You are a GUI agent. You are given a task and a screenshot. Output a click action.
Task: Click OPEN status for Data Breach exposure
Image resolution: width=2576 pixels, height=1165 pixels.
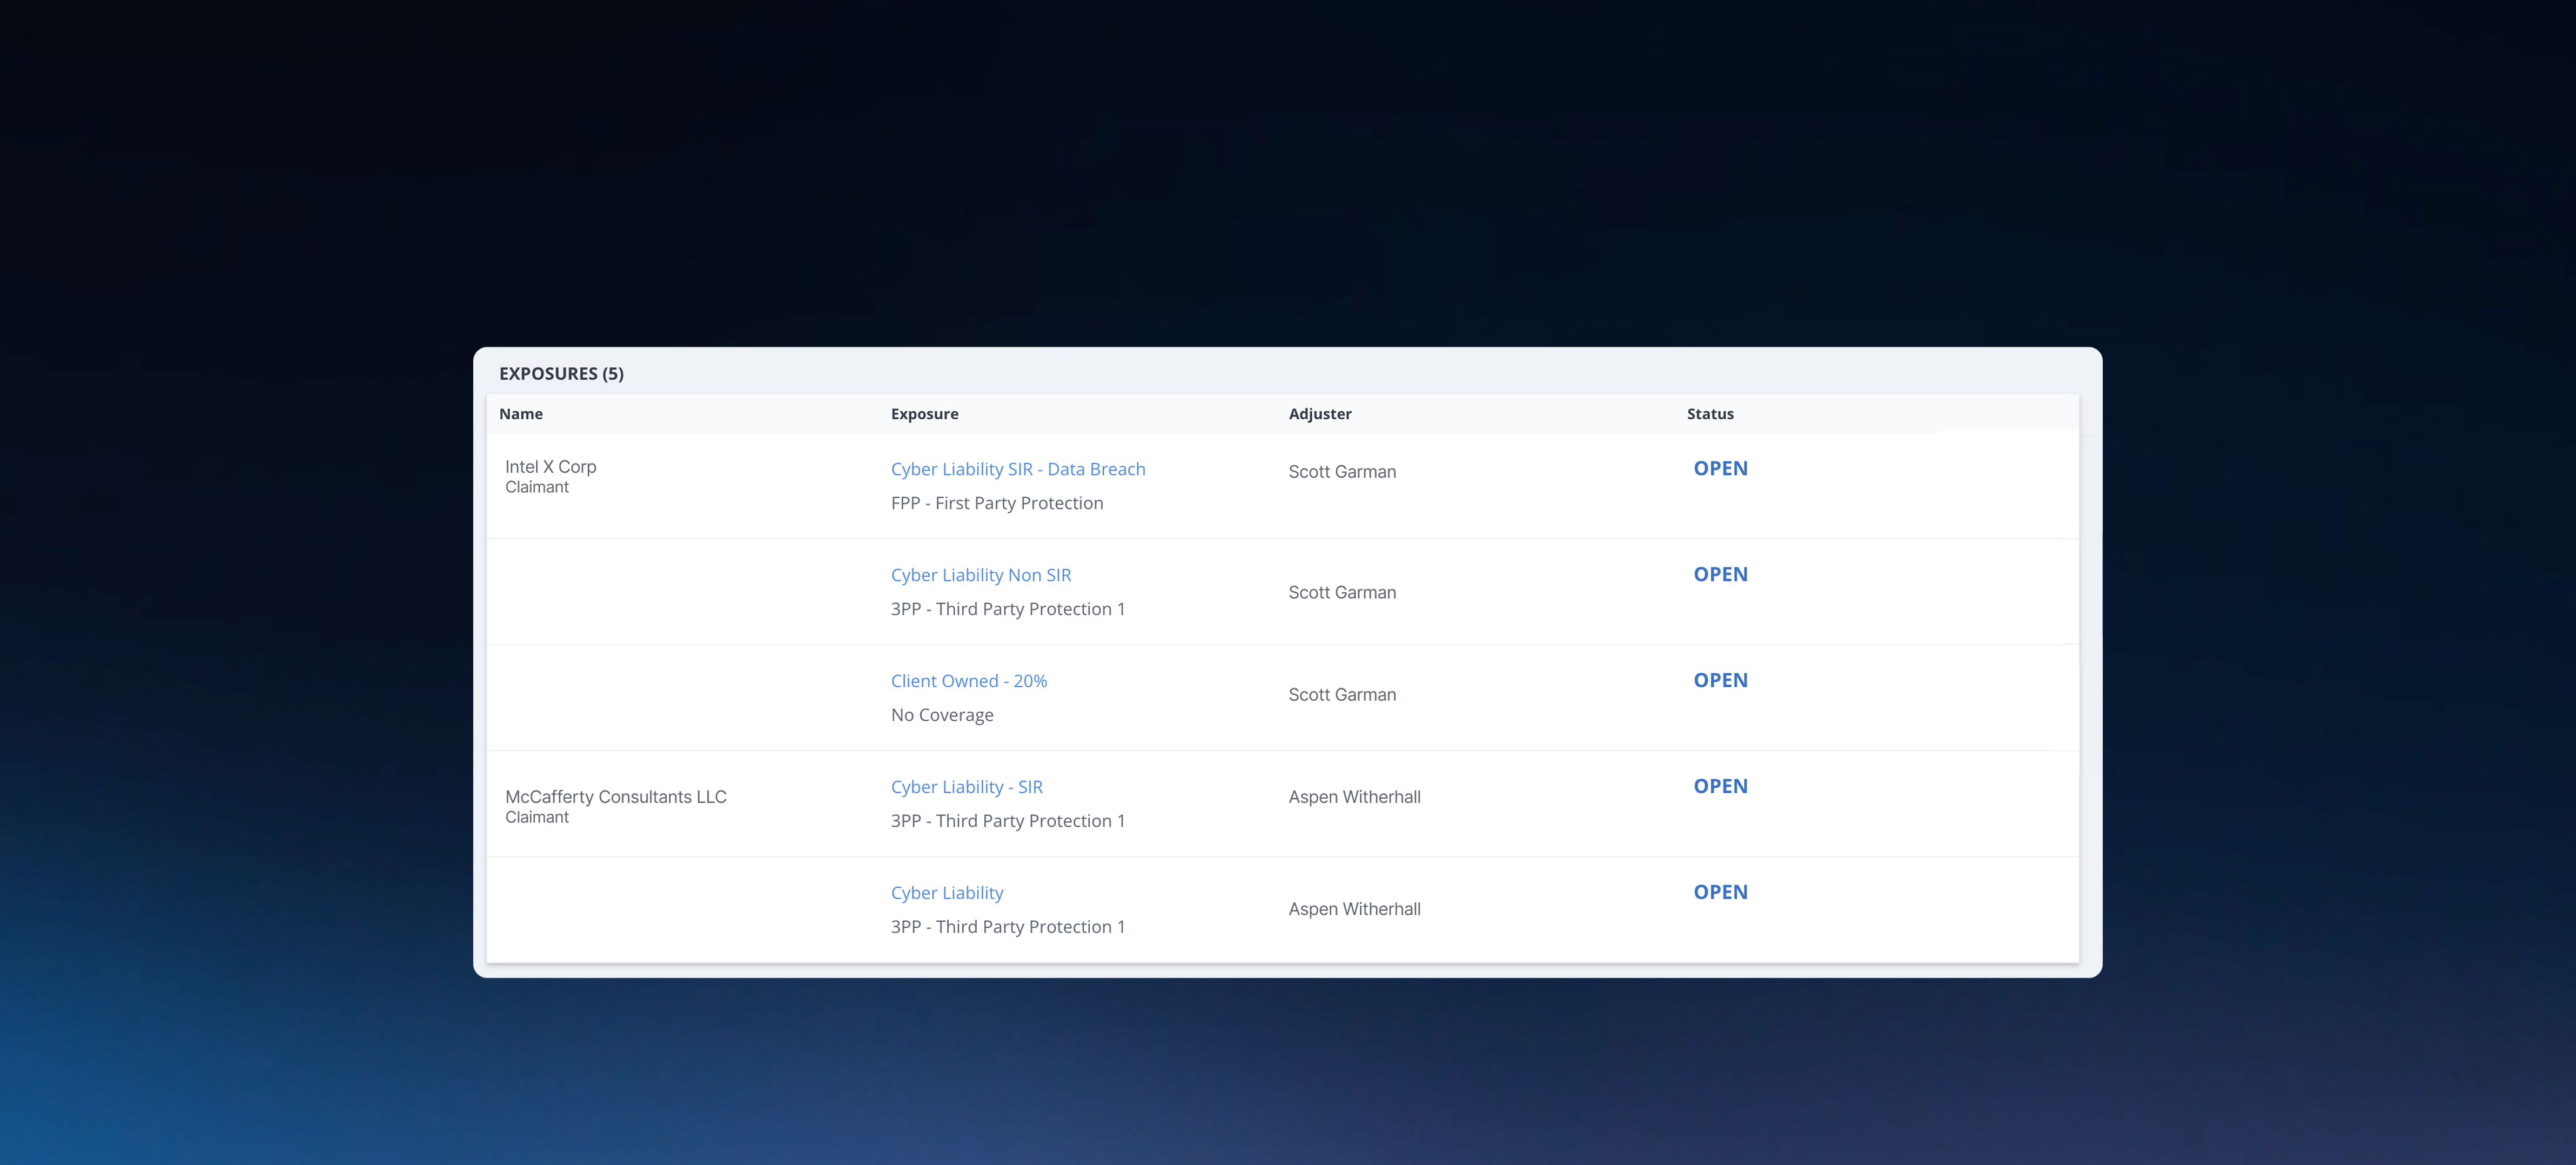[1719, 468]
